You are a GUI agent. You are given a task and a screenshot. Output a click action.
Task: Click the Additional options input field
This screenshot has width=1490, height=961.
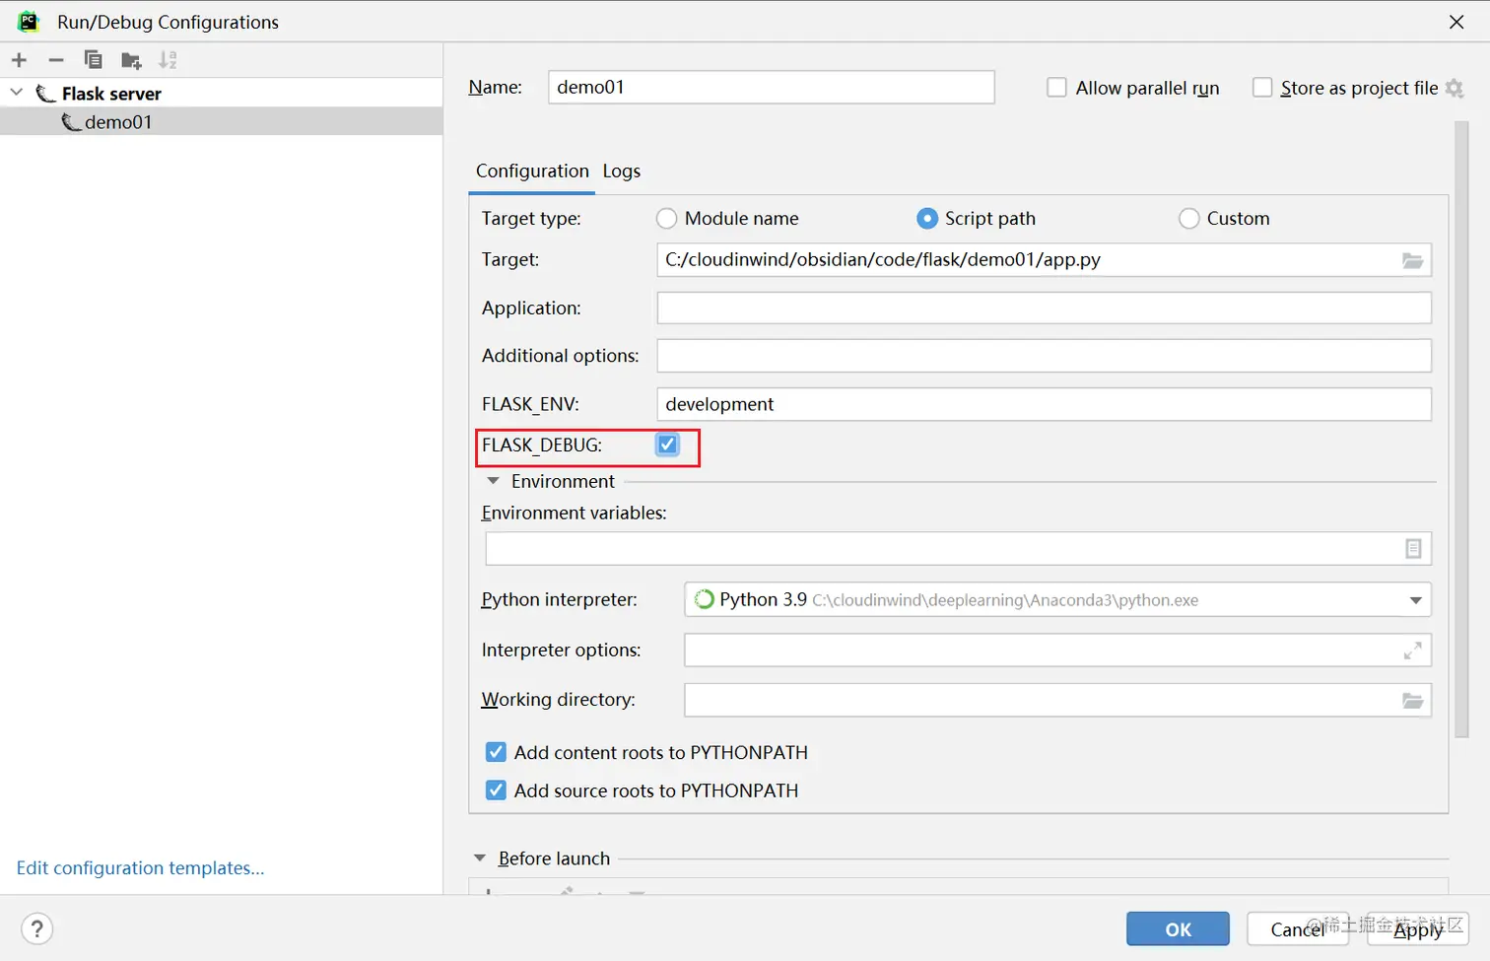pos(1044,356)
